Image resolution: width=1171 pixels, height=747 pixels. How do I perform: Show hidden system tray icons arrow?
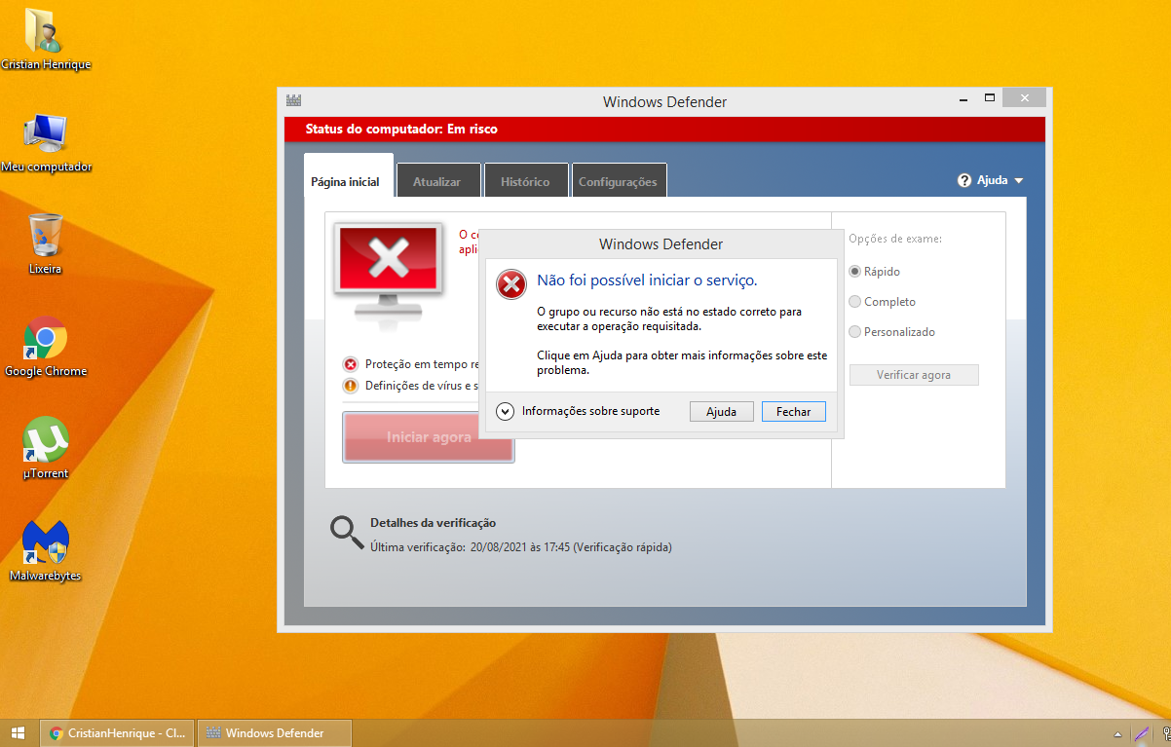coord(1117,733)
